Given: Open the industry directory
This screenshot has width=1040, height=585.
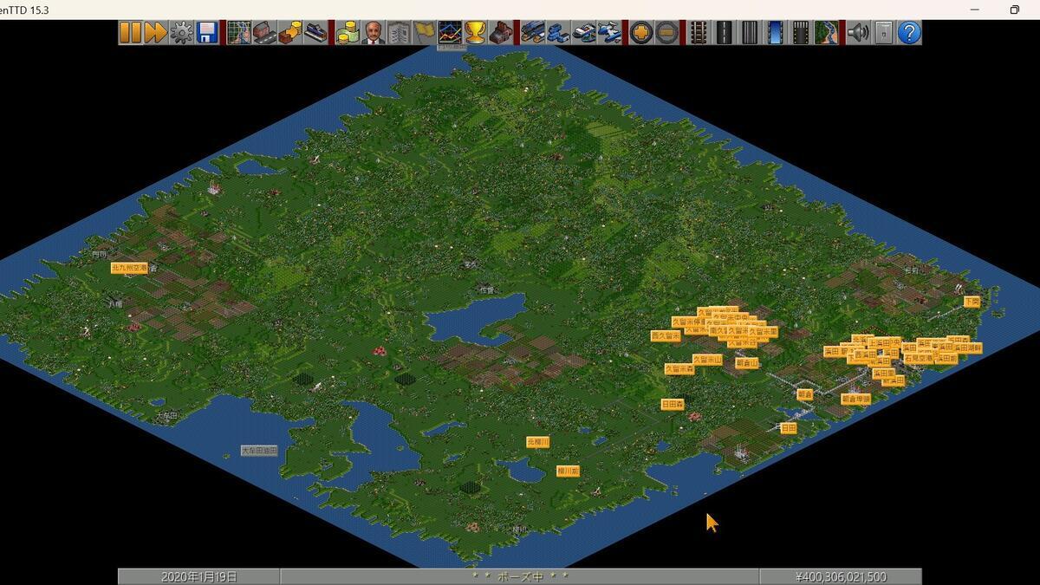Looking at the screenshot, I should tap(501, 33).
